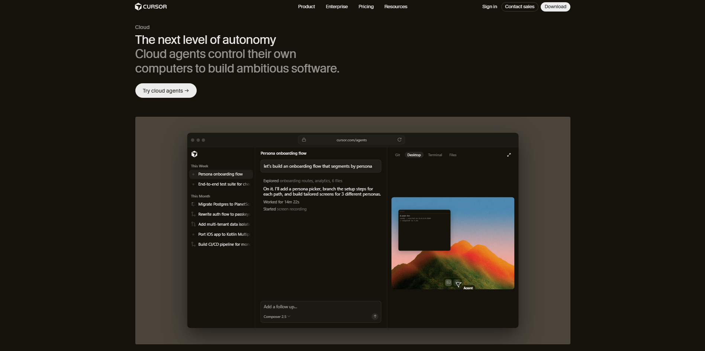
Task: Click the Cloud label above the headline
Action: 142,27
